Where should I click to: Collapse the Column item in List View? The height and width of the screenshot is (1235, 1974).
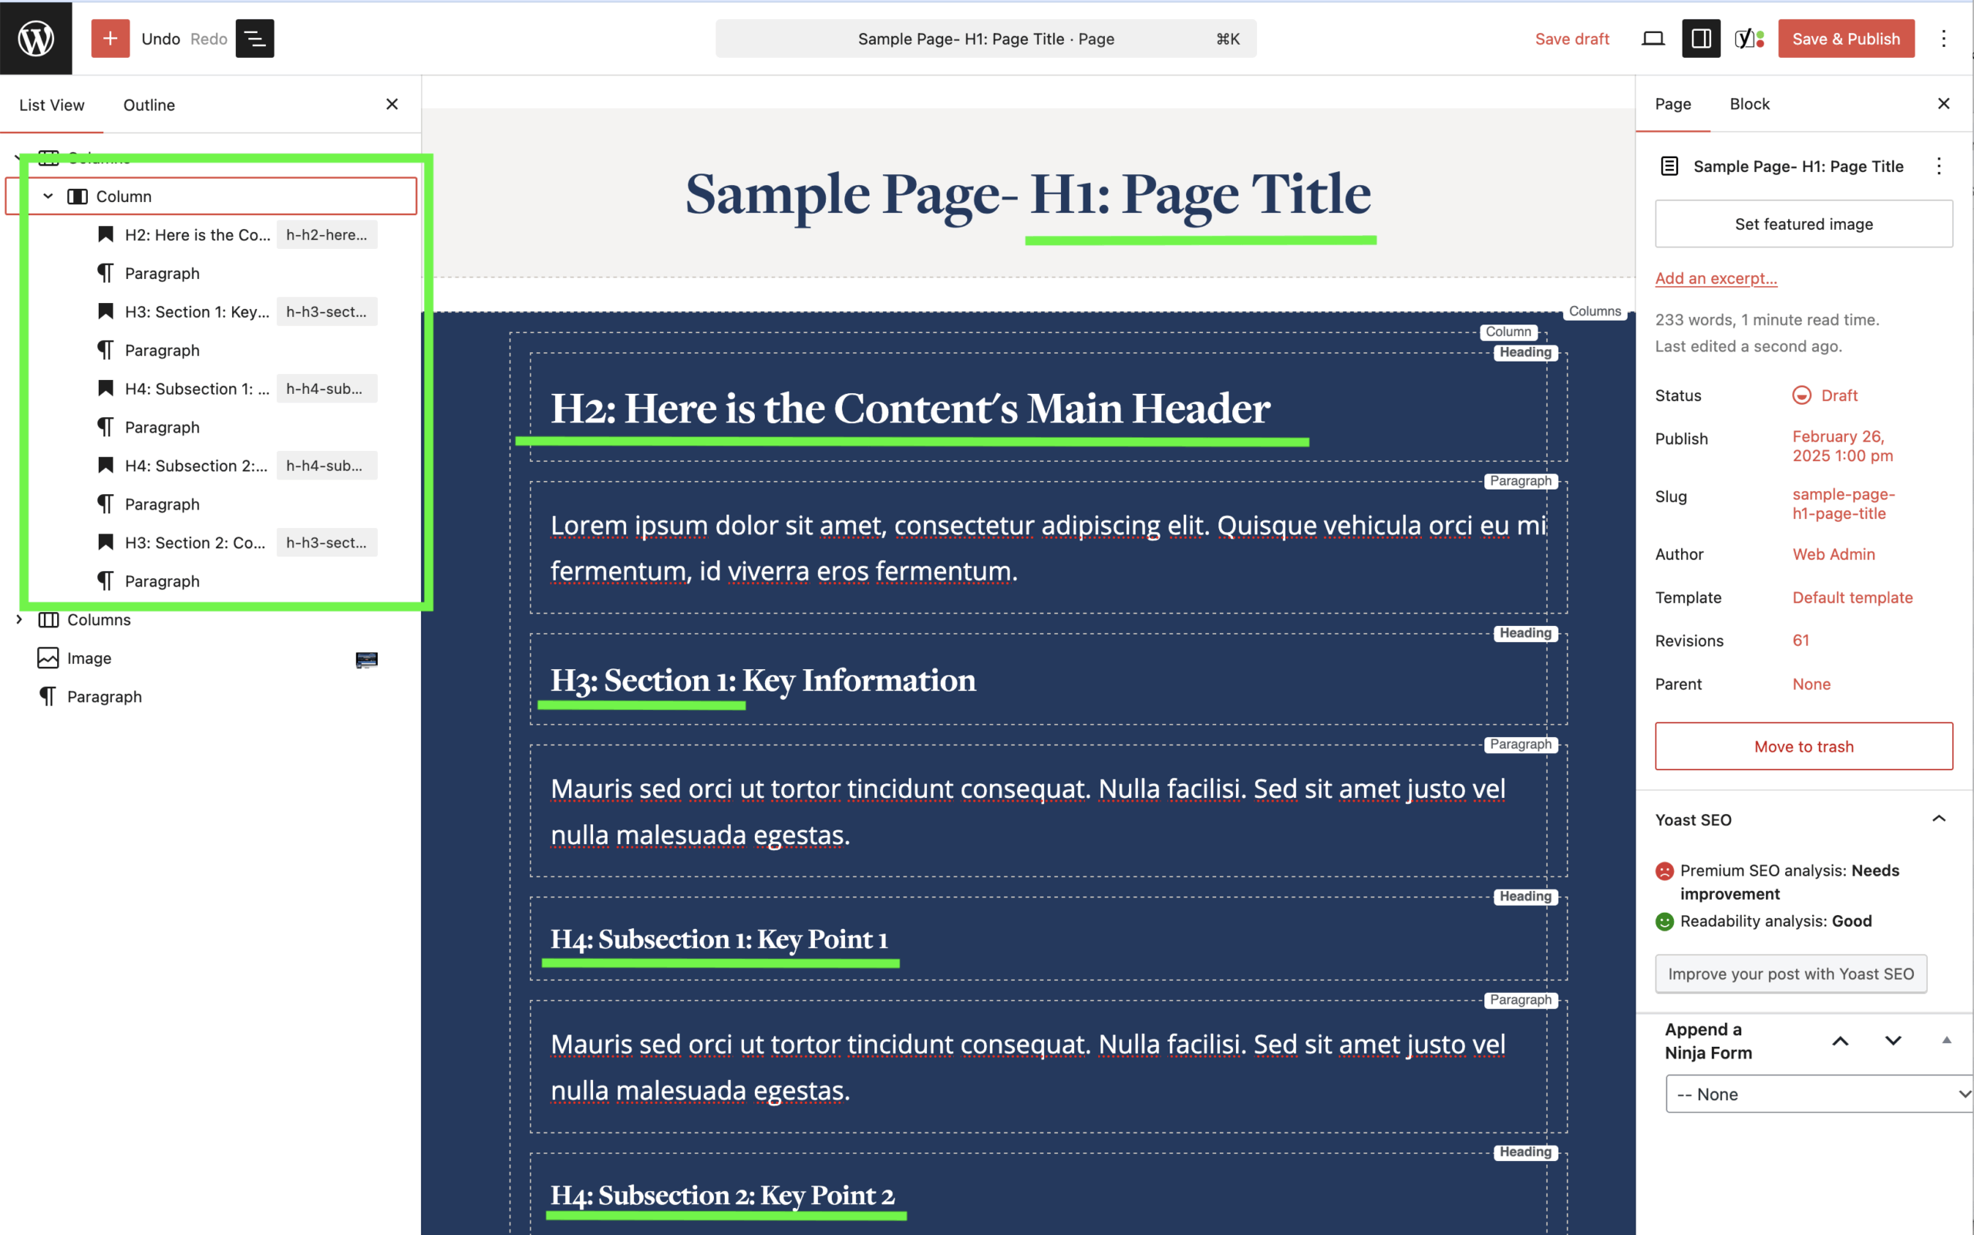pos(49,196)
